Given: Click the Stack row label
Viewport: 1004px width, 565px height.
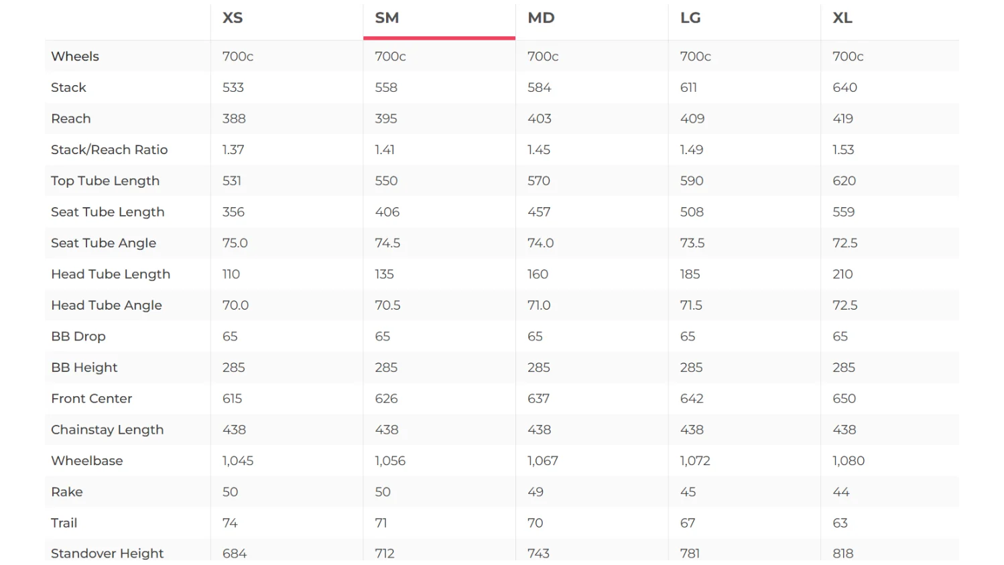Looking at the screenshot, I should [68, 87].
